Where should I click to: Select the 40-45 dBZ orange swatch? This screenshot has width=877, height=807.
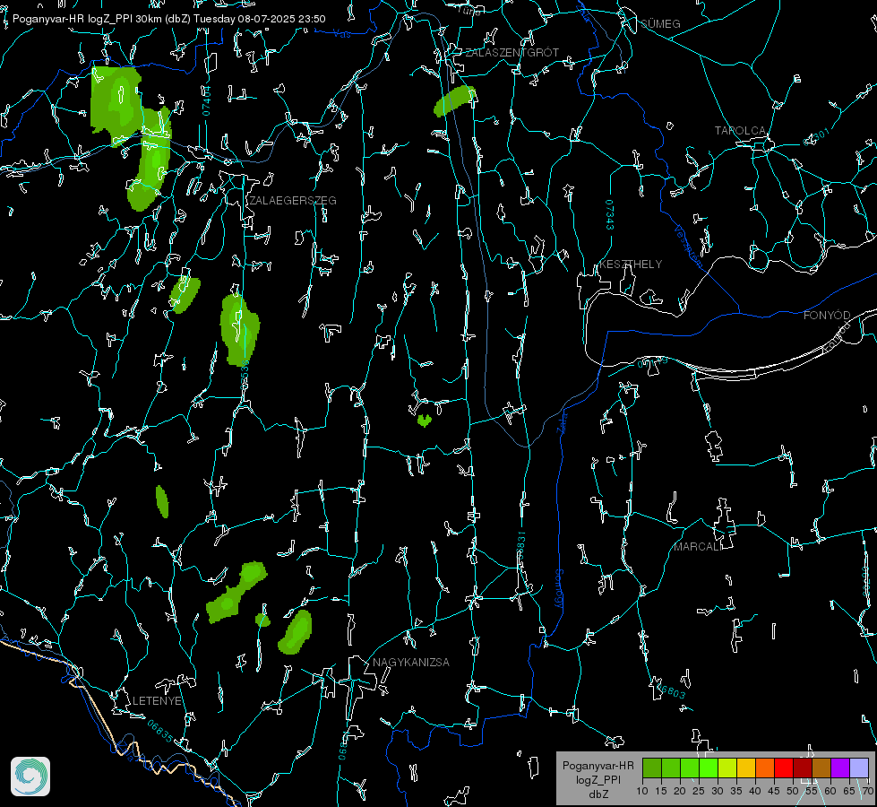765,768
